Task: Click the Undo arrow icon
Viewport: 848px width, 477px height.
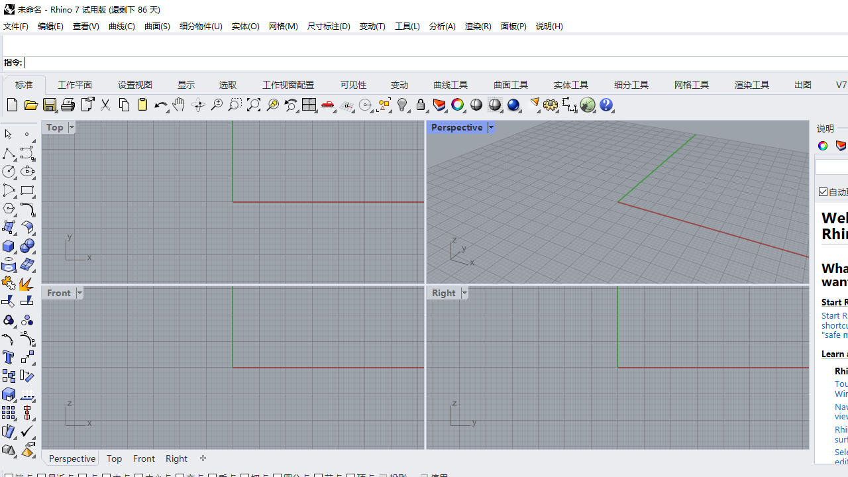Action: coord(160,105)
